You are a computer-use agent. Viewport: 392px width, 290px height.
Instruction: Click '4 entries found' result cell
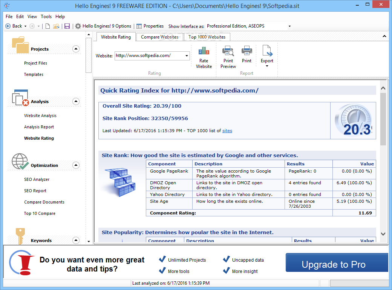tap(308, 185)
